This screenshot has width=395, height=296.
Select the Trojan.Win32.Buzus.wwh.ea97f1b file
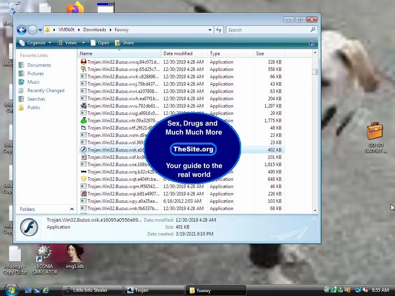[123, 98]
